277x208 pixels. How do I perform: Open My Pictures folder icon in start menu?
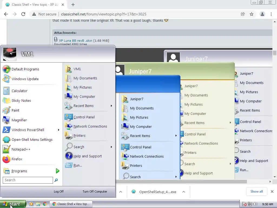68,87
